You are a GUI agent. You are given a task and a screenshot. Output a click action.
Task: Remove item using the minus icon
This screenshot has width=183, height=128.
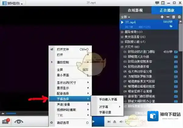pos(168,17)
